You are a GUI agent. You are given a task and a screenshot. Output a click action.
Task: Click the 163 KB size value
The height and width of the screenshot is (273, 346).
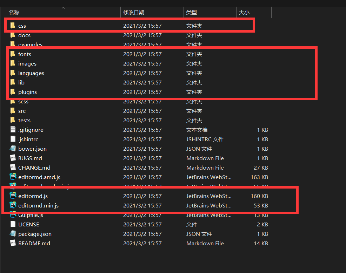click(259, 177)
